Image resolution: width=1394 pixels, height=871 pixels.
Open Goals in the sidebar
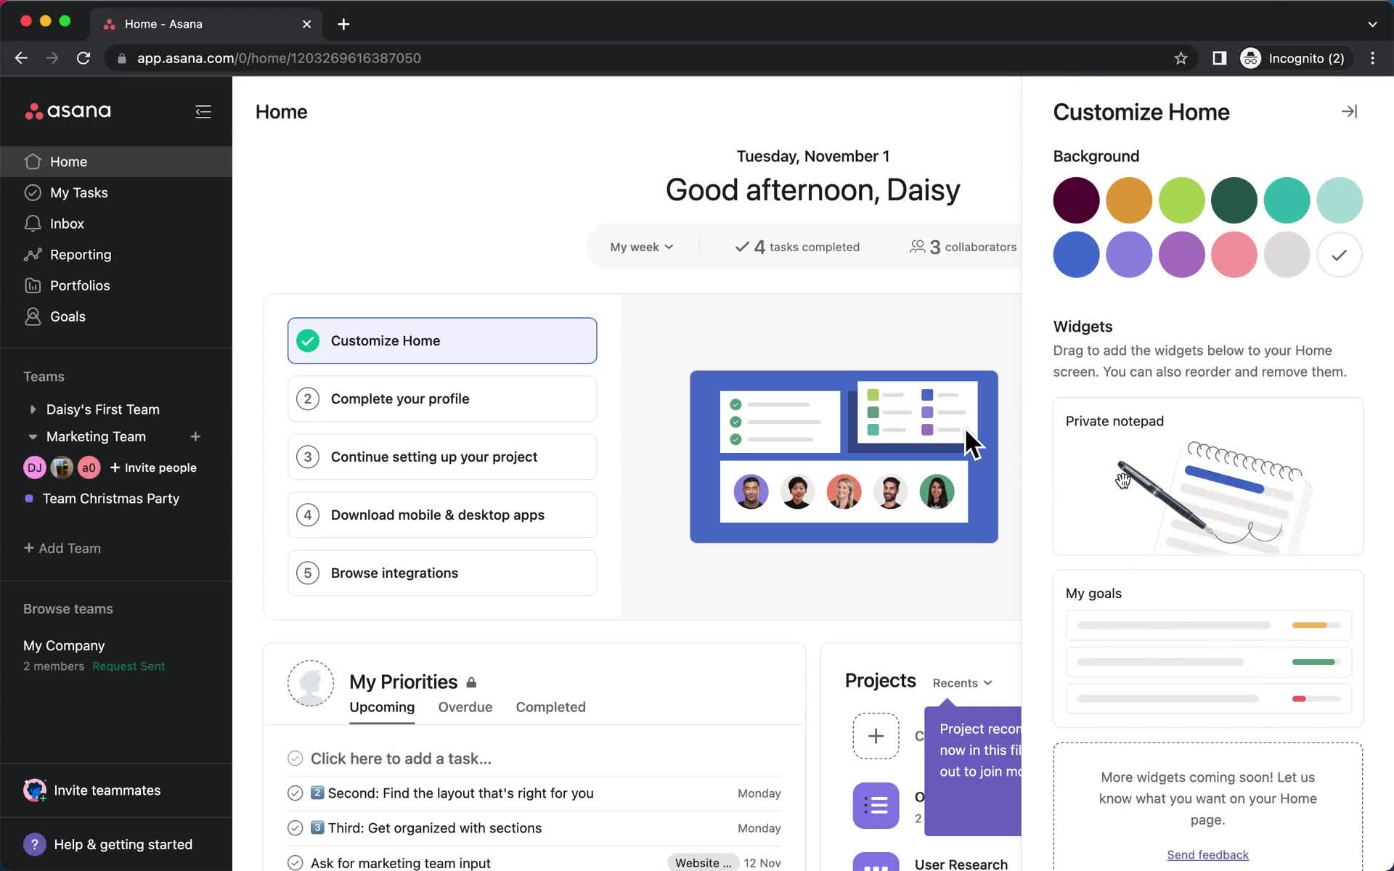click(116, 316)
